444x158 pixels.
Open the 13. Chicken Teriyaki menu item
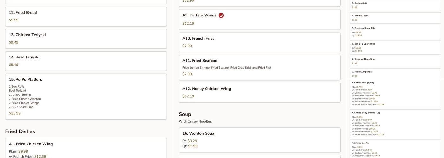(x=86, y=39)
